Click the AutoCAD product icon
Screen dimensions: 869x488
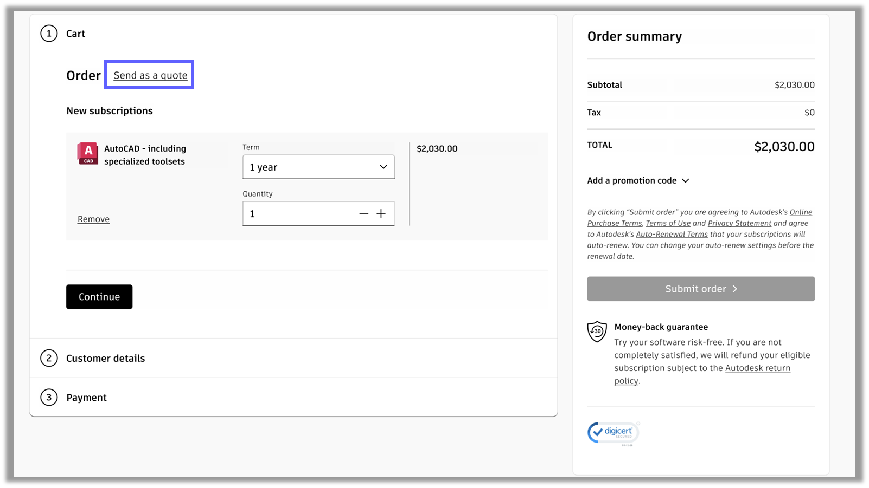88,153
